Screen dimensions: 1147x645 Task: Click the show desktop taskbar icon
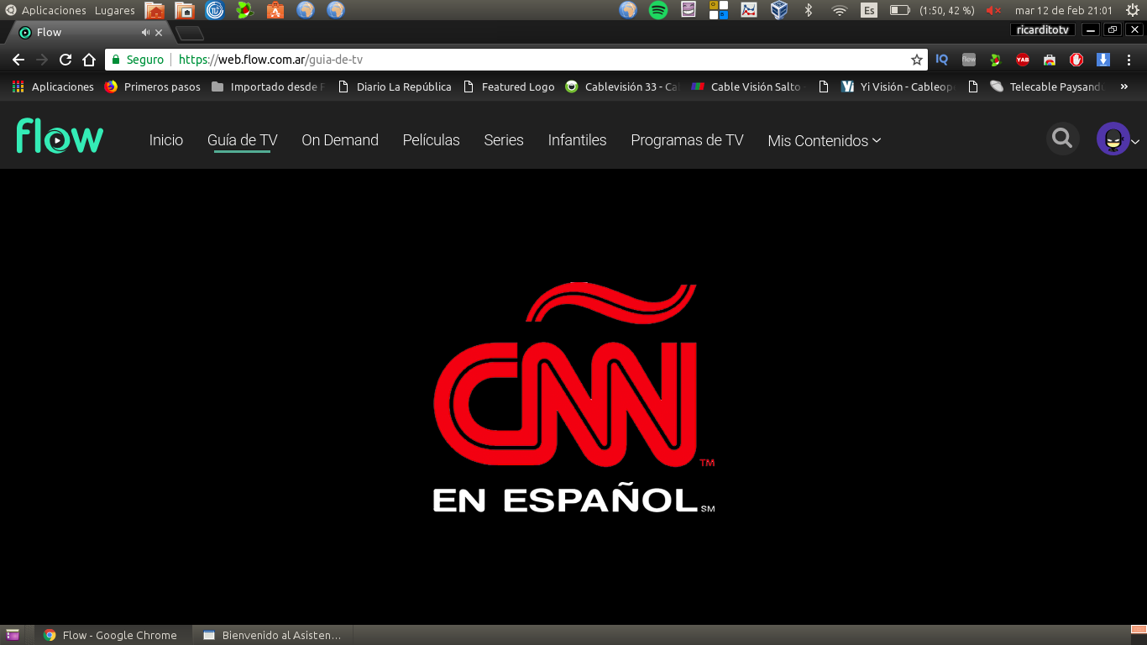[x=13, y=635]
